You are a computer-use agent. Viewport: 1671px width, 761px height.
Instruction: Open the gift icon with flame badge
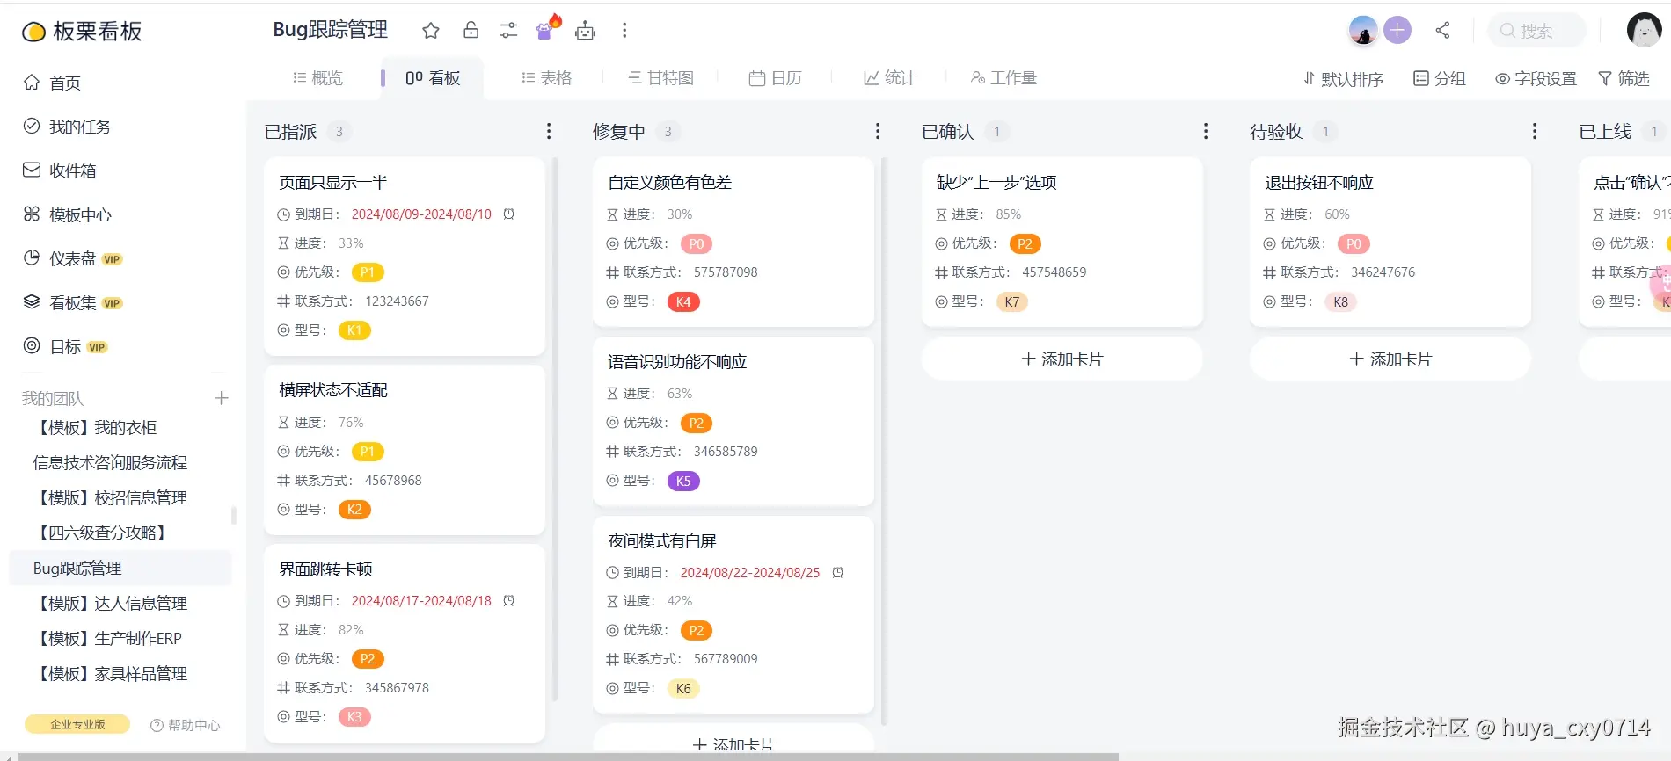click(x=547, y=28)
